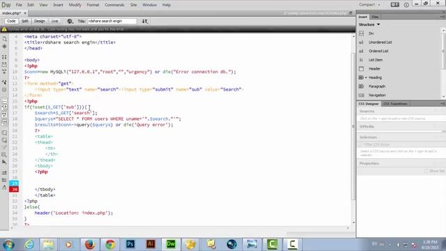This screenshot has width=446, height=251.
Task: Click the Recent Snippets icon
Action: [x=4, y=155]
